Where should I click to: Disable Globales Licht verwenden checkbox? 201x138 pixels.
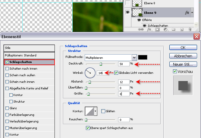[x=116, y=73]
